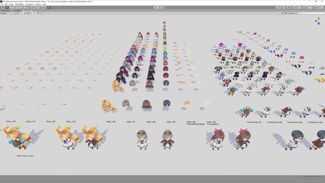
Task: Open Collab dropdown
Action: [280, 8]
